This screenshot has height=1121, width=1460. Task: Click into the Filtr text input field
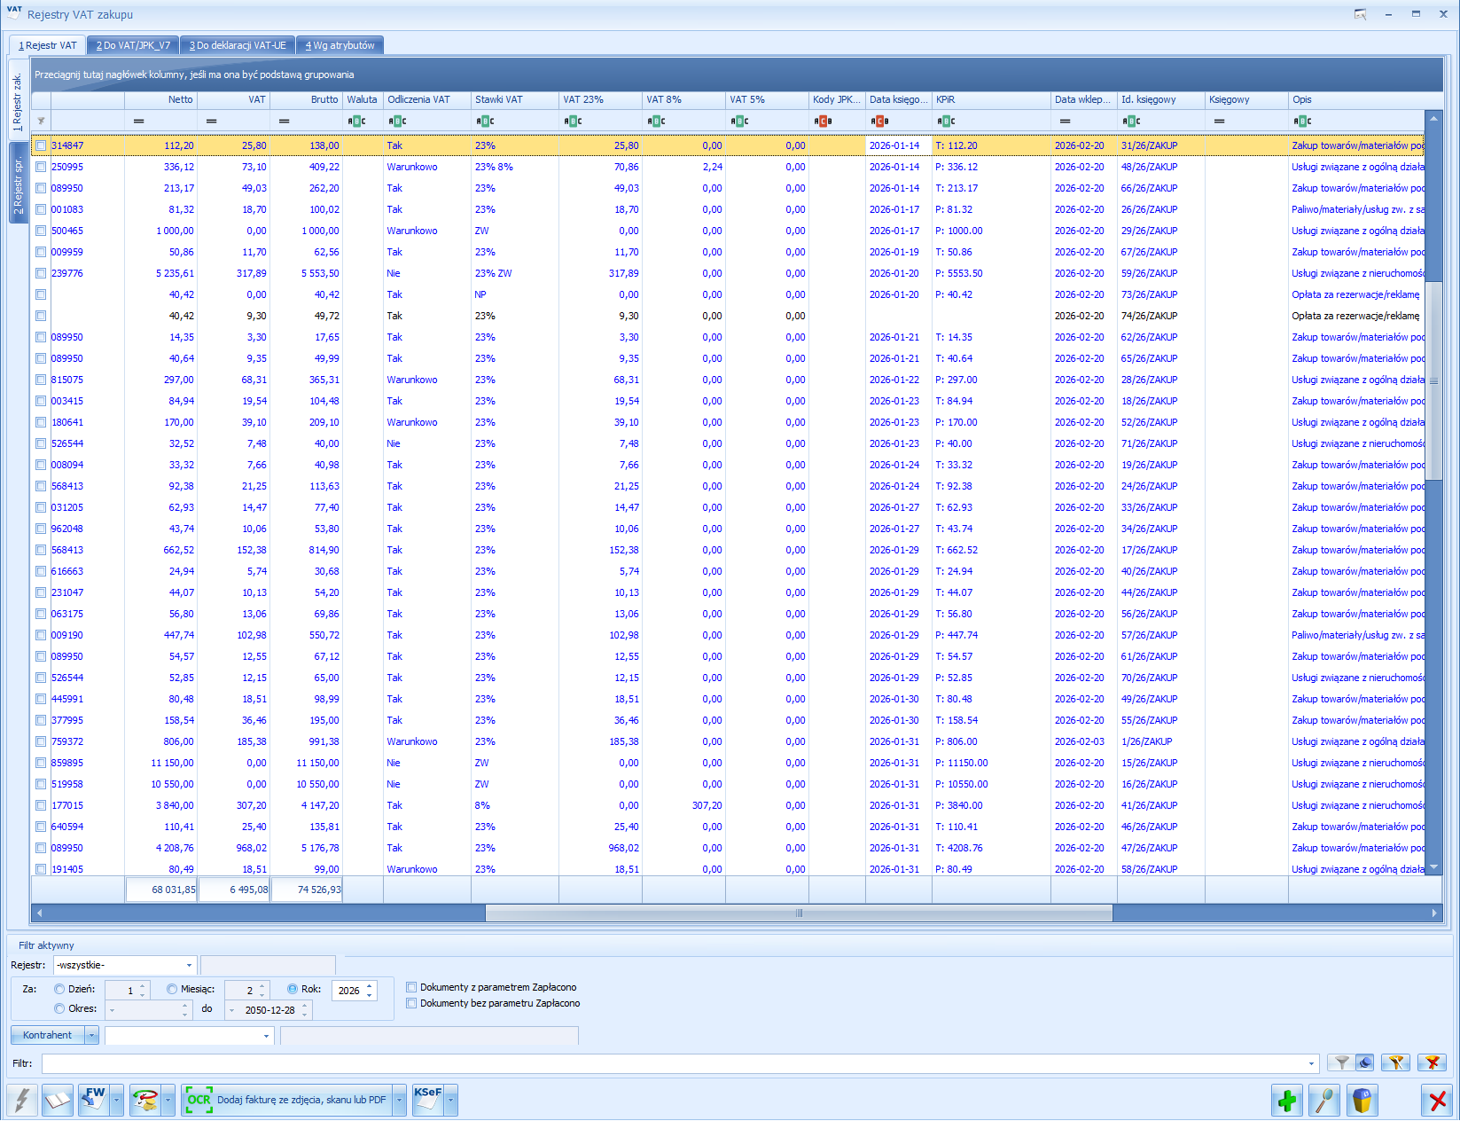(x=674, y=1063)
